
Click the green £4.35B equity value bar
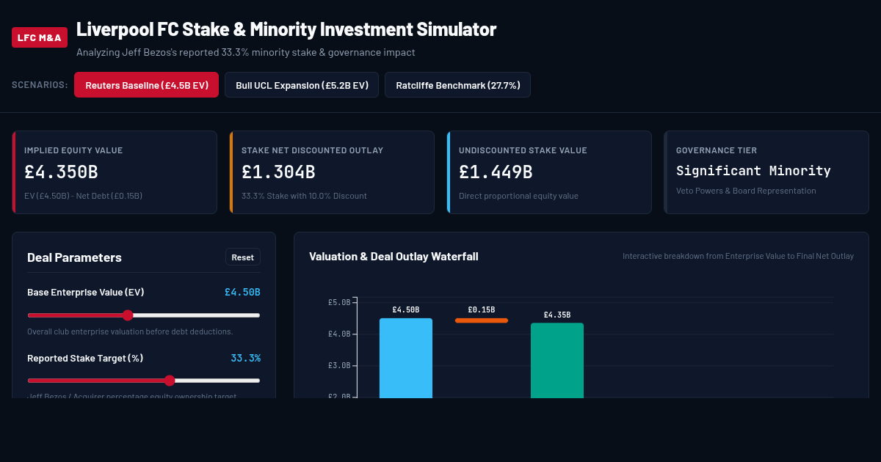(557, 360)
